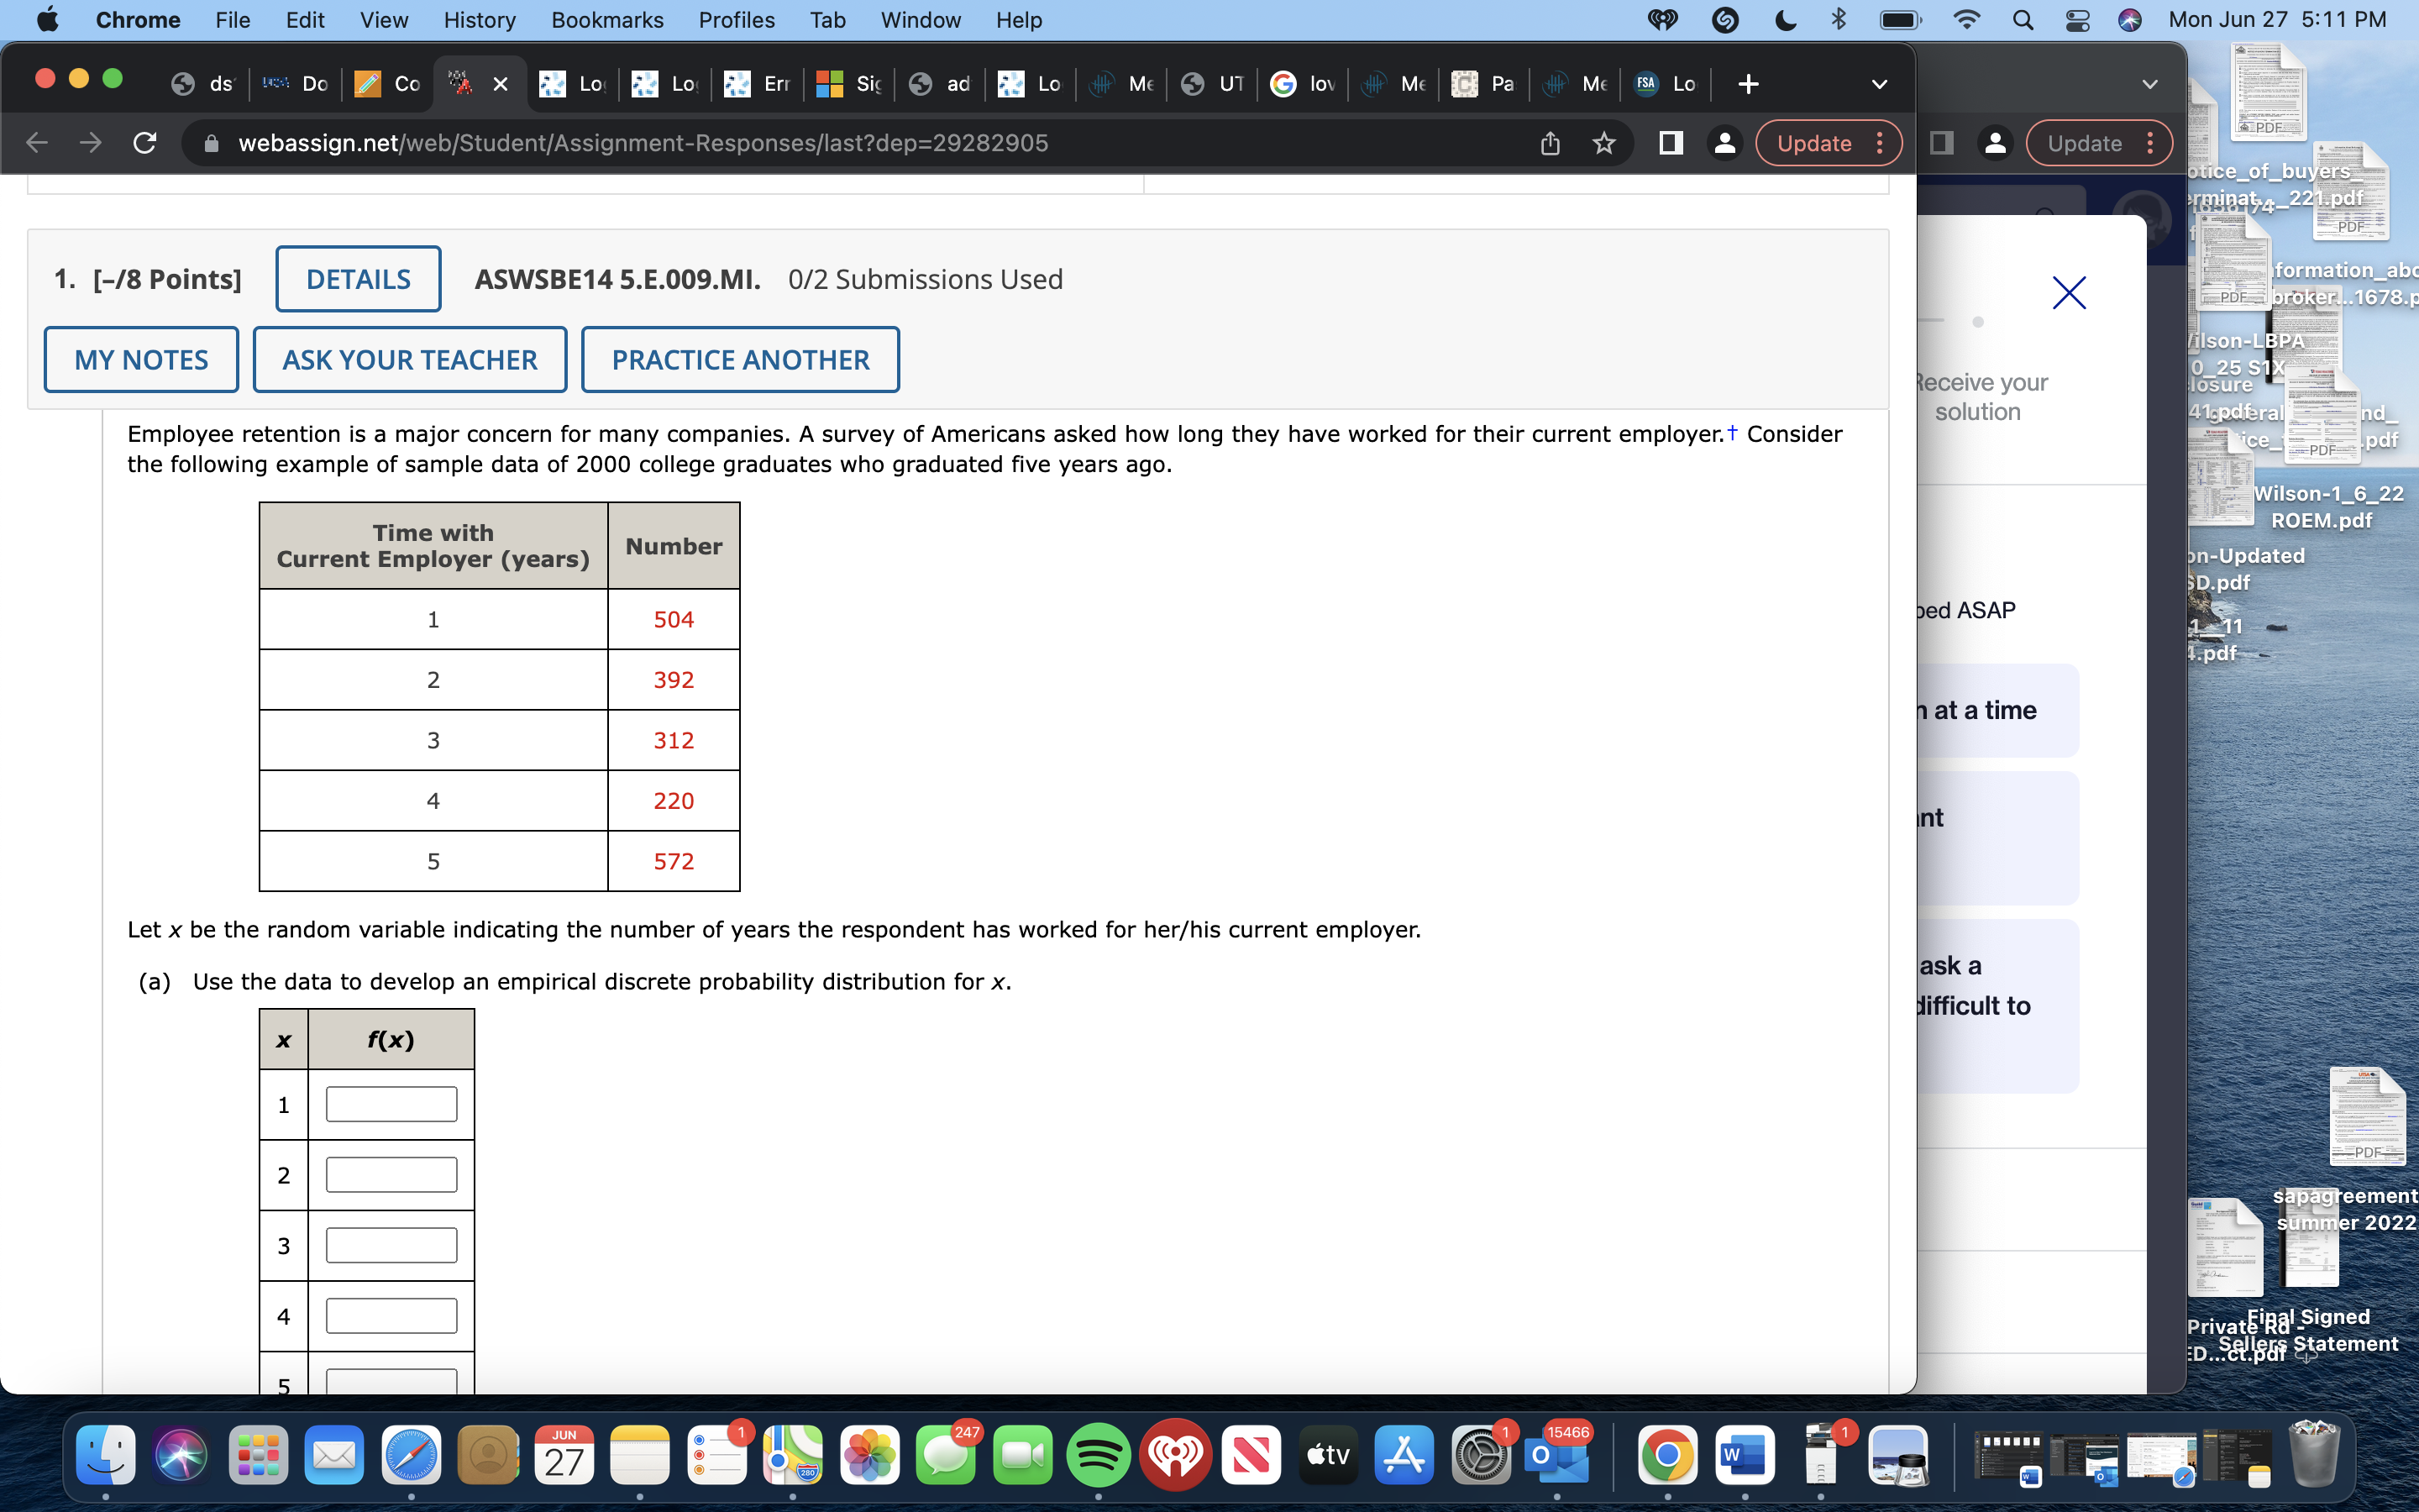
Task: Toggle Bluetooth menu bar icon
Action: [x=1839, y=20]
